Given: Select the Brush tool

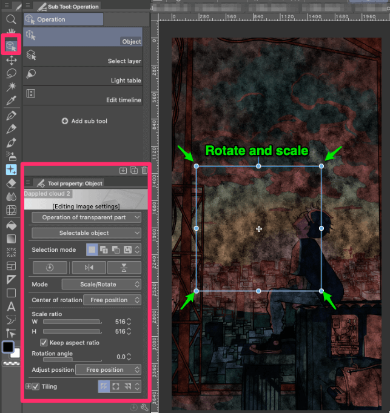Looking at the screenshot, I should point(12,142).
